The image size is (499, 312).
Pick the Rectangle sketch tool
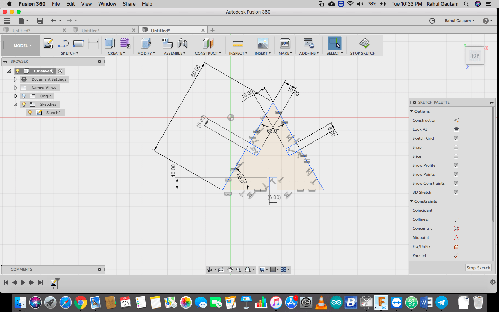coord(78,43)
